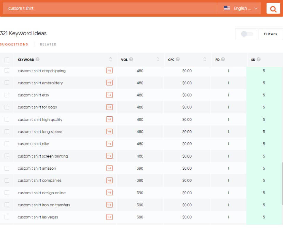This screenshot has width=283, height=228.
Task: Check the box for custom t shirt amazon
Action: tap(7, 168)
